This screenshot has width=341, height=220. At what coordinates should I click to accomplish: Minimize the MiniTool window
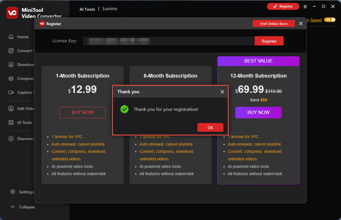pyautogui.click(x=314, y=7)
